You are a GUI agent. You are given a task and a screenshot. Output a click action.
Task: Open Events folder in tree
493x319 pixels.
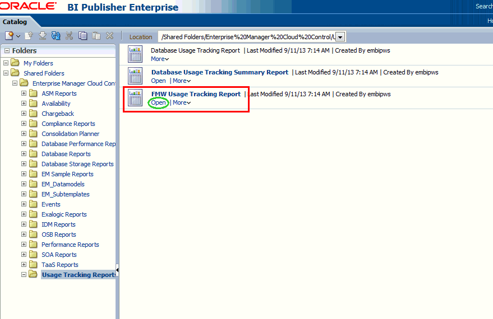(x=50, y=204)
